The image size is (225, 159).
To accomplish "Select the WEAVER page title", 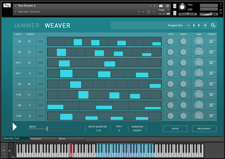I will tap(57, 26).
